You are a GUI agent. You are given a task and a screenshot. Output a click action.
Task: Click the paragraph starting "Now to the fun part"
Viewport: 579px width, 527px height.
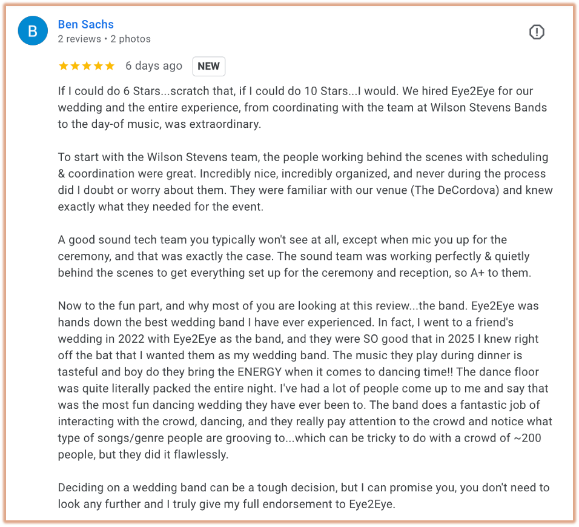pyautogui.click(x=305, y=380)
